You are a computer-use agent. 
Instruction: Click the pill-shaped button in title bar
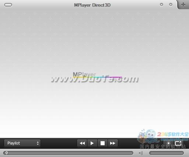coord(8,5)
